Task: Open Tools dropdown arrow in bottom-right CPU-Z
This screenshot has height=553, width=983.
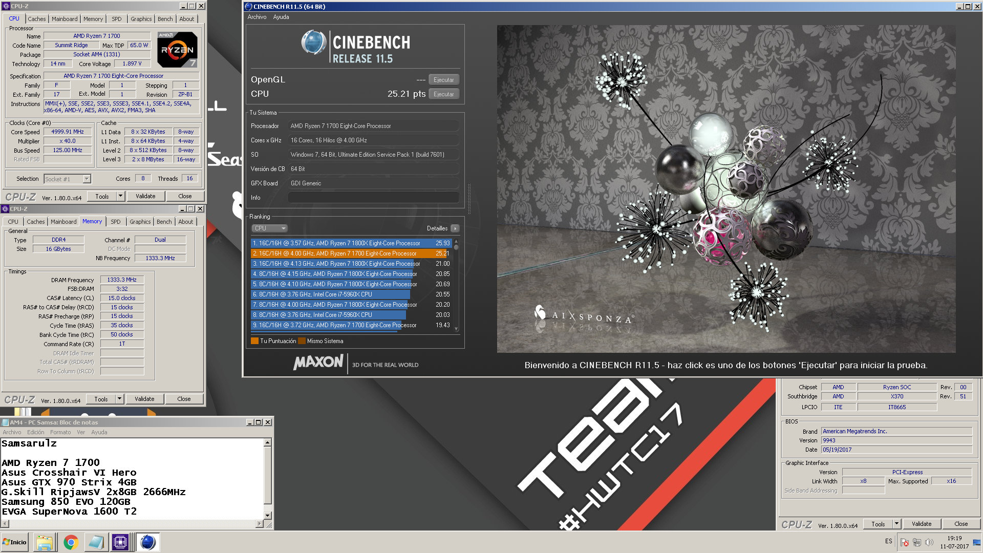Action: [x=897, y=524]
